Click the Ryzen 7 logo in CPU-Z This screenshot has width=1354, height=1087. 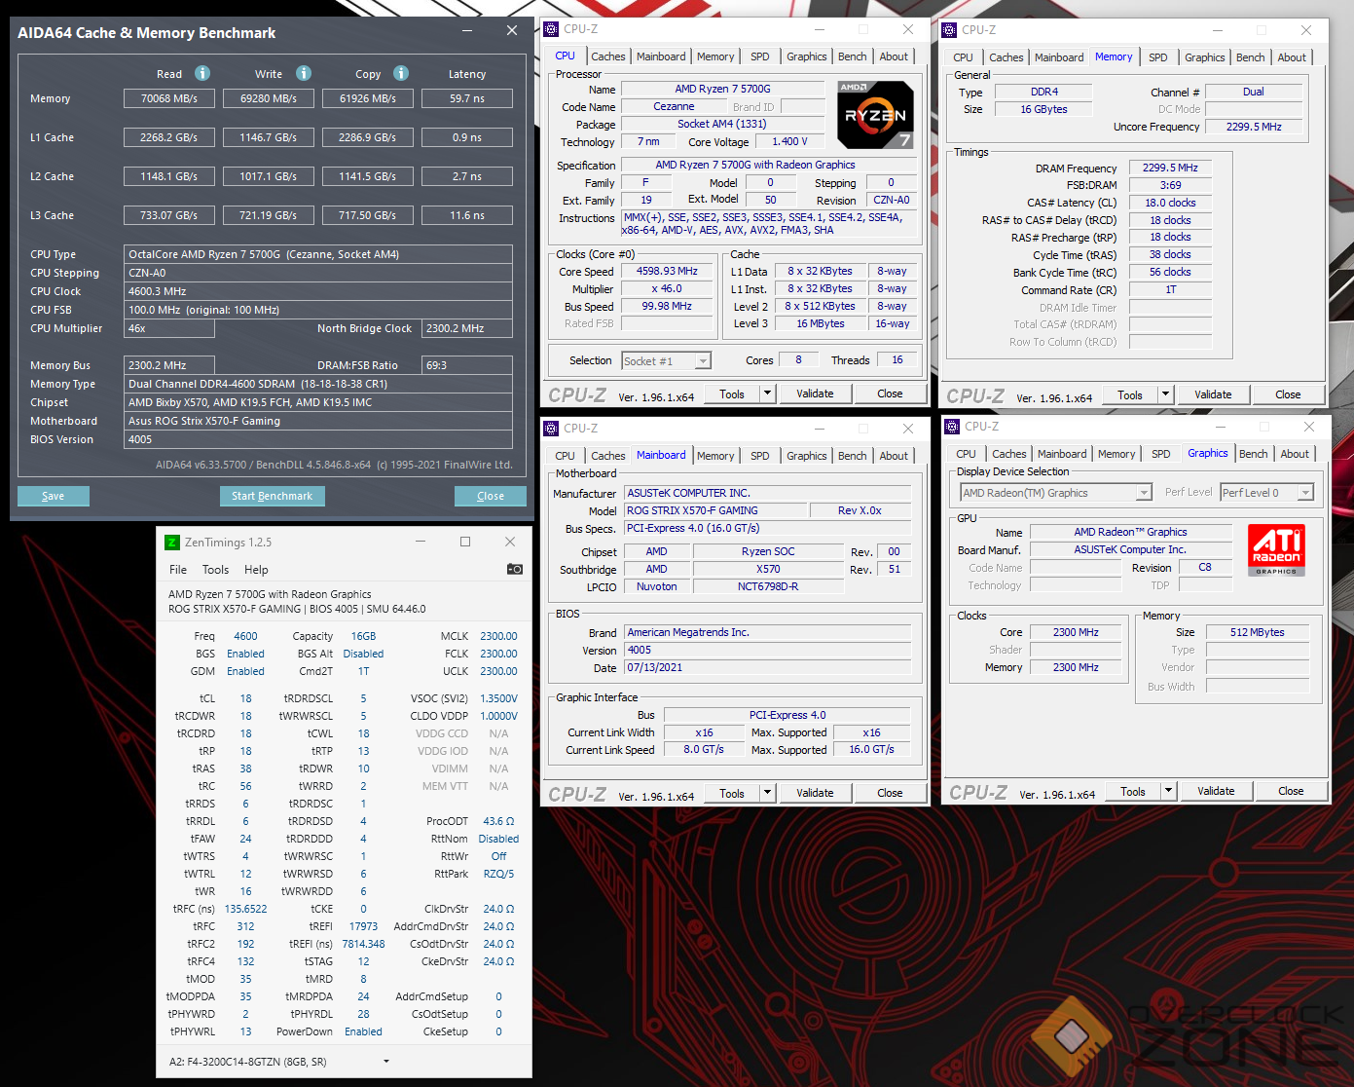[x=876, y=115]
